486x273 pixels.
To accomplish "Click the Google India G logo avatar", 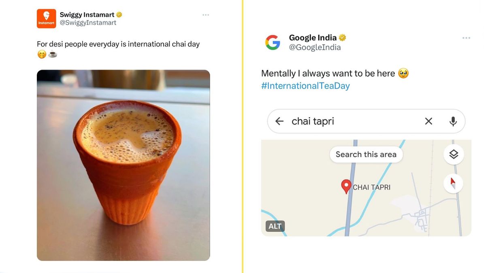I will click(273, 42).
